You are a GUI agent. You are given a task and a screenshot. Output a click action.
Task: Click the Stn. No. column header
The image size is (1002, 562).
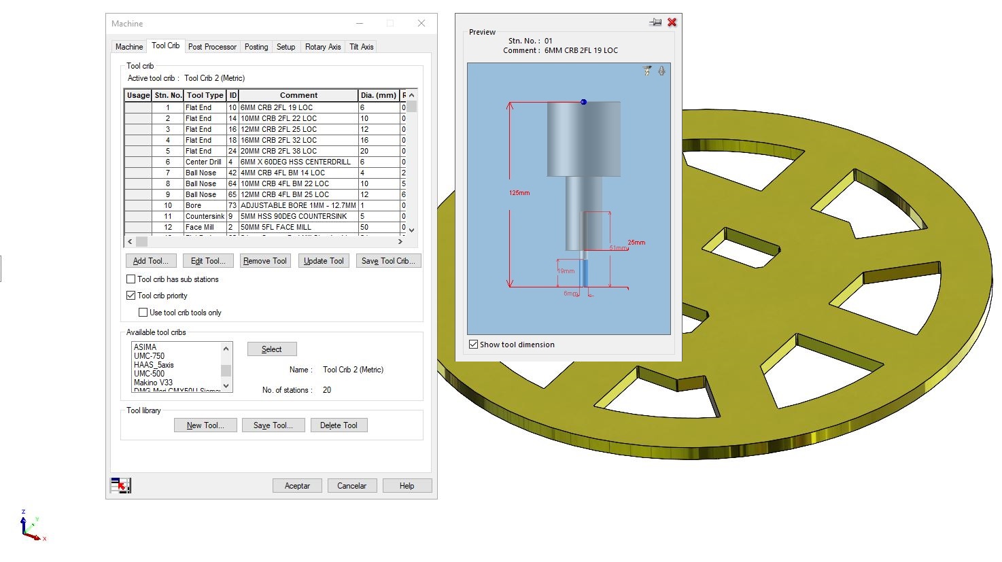point(168,96)
